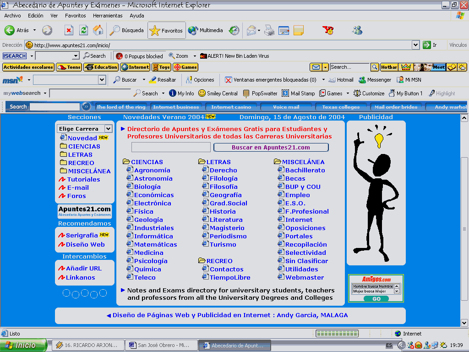The height and width of the screenshot is (352, 469).
Task: Open the Favoritos star panel
Action: [166, 30]
